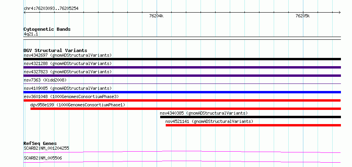Click the chr4:76203093..76205254 coordinate label
352x167 pixels.
pos(51,9)
